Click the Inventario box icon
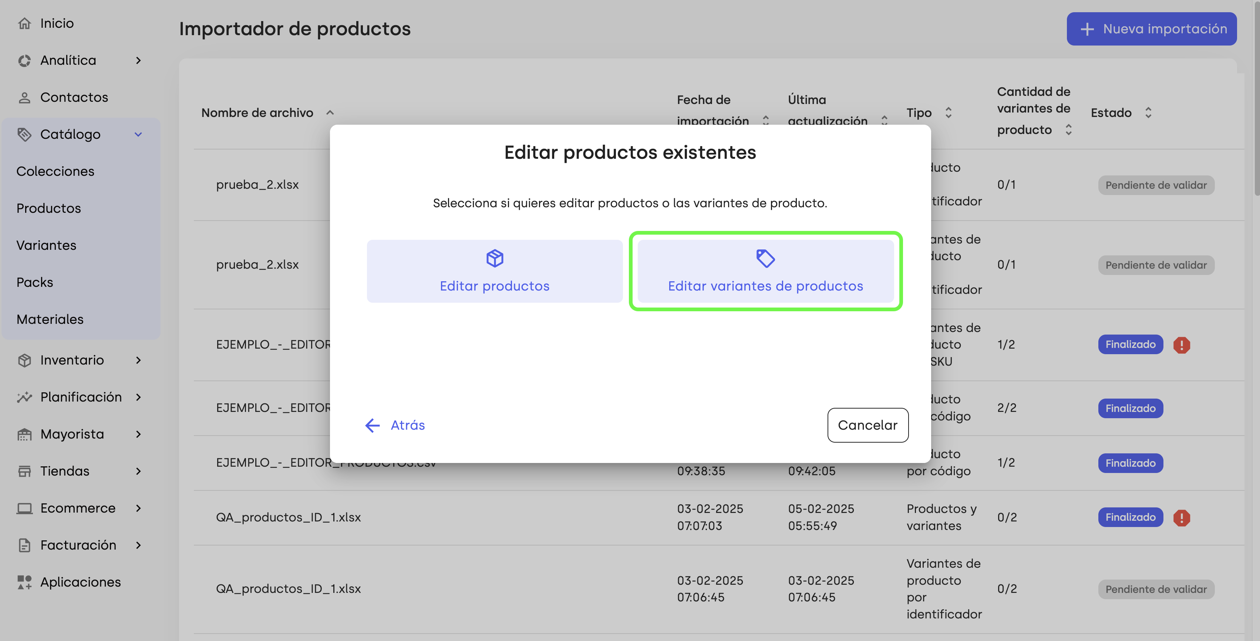 (24, 360)
